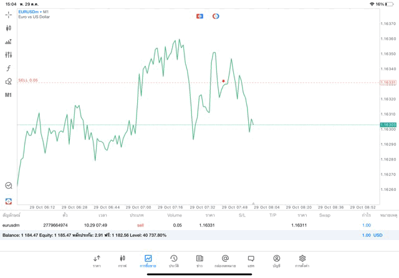This screenshot has height=278, width=399.
Task: Open the function (f) indicators icon
Action: tap(8, 68)
